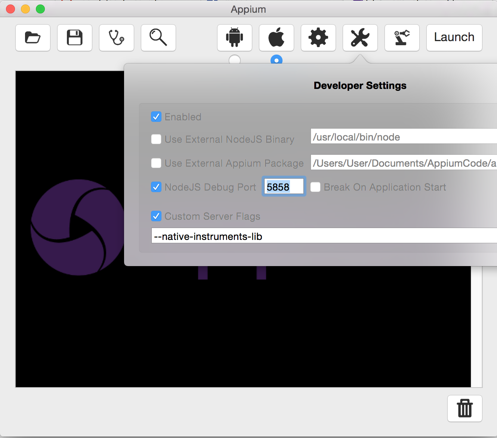Launch the Appium server
The height and width of the screenshot is (438, 497).
tap(454, 38)
